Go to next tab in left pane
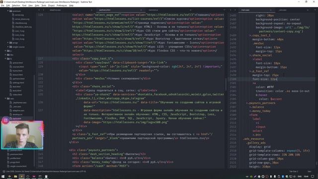This screenshot has height=179, width=318. [x=43, y=10]
